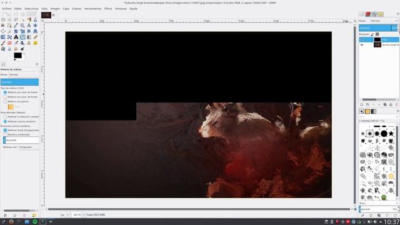The height and width of the screenshot is (225, 400).
Task: Select the Clone stamp tool
Action: (x=29, y=43)
